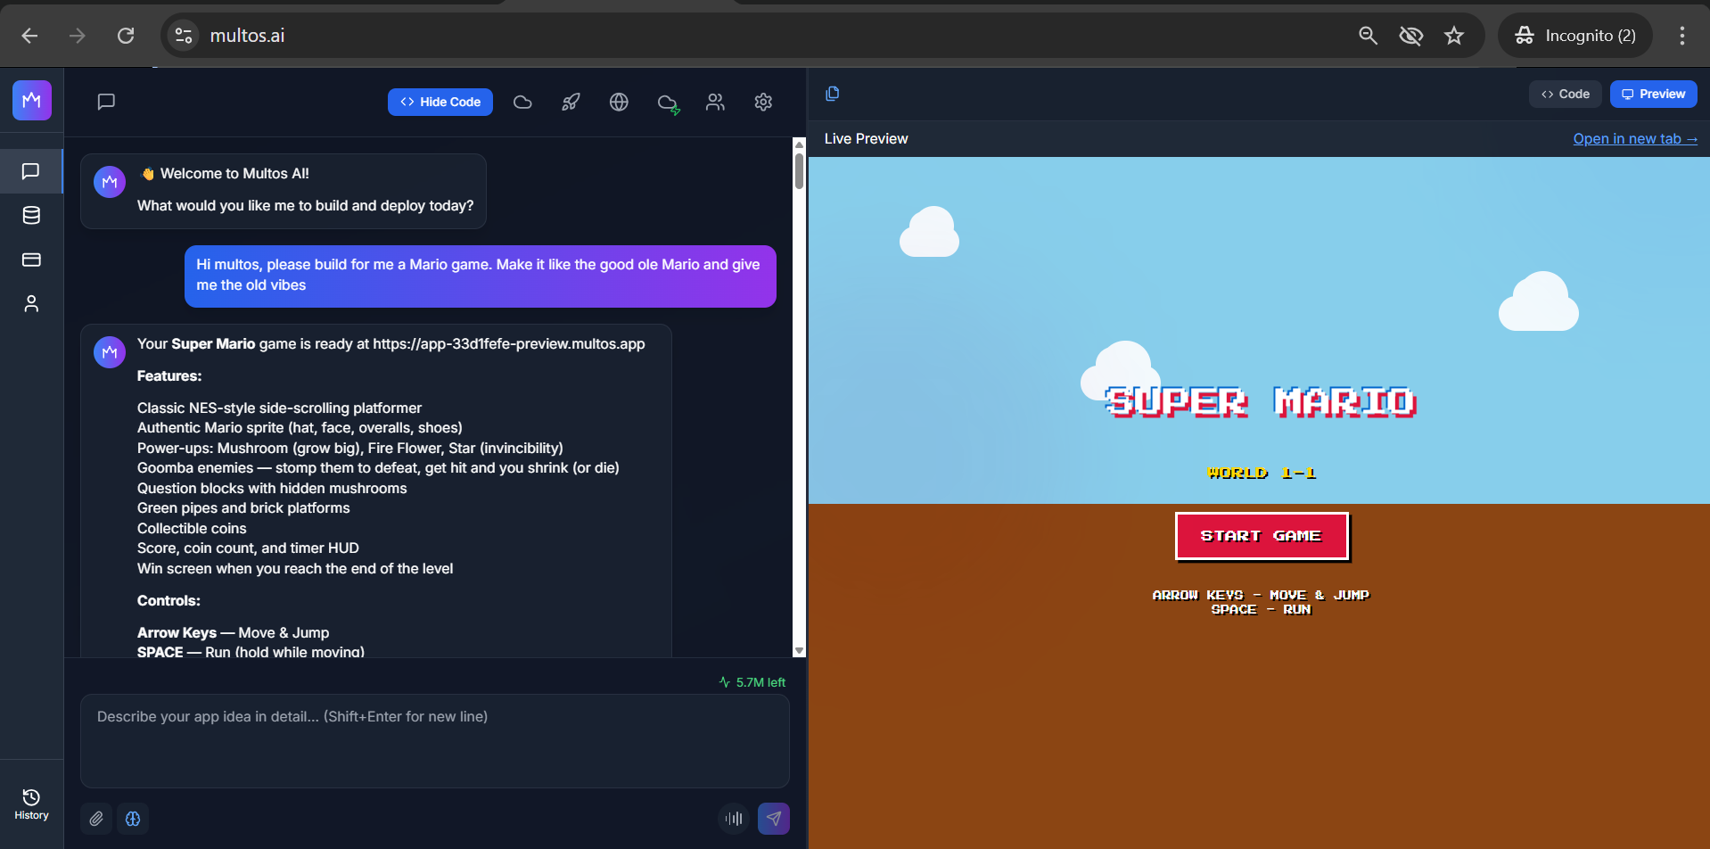1710x849 pixels.
Task: Click the paperclip attach file icon
Action: point(96,819)
